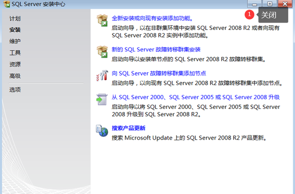Click the upgrade arrow icon beside 从 SQL Server 2000 升级

[102, 100]
